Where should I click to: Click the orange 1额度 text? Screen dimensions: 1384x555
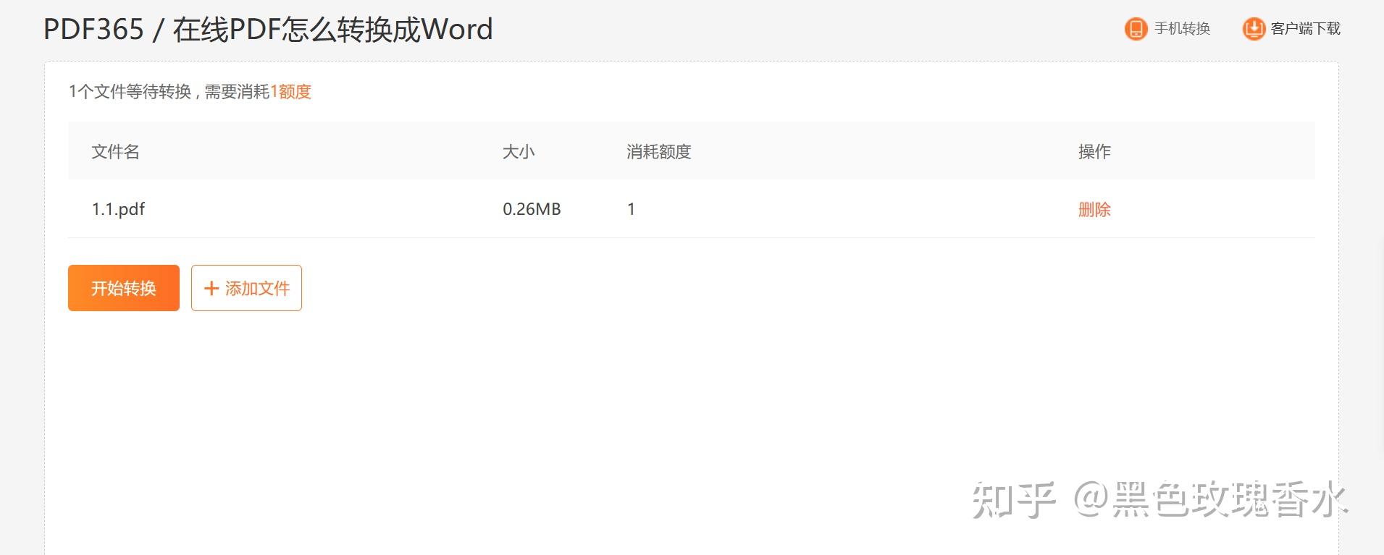pyautogui.click(x=290, y=92)
